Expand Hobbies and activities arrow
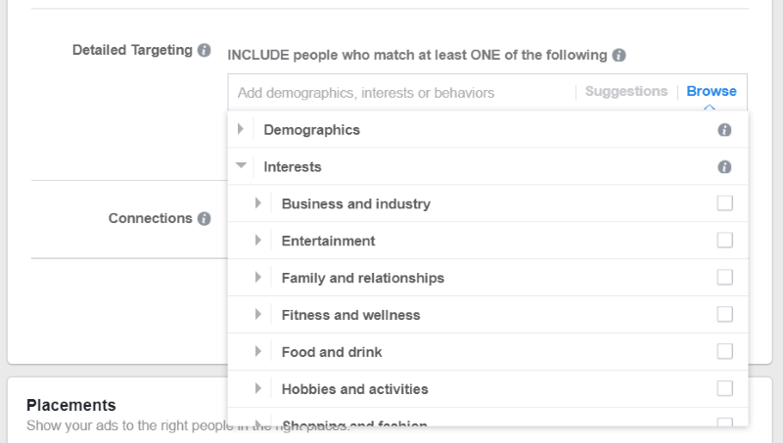The width and height of the screenshot is (783, 443). (x=257, y=388)
